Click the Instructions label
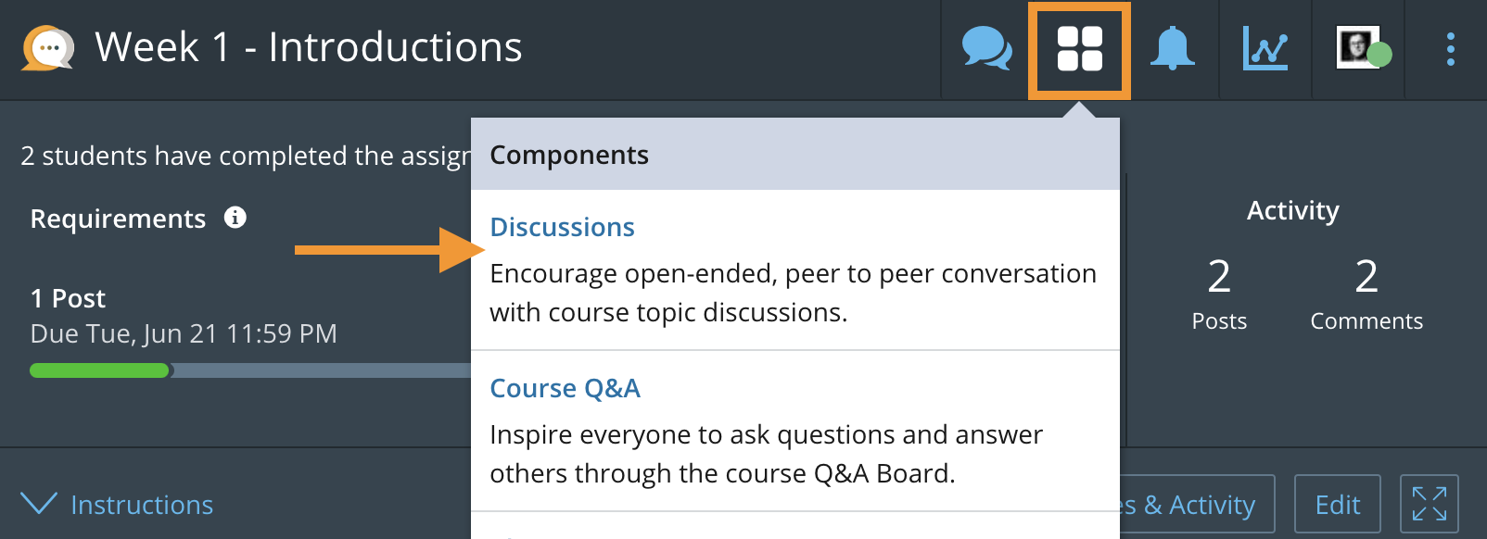Image resolution: width=1487 pixels, height=539 pixels. click(142, 505)
